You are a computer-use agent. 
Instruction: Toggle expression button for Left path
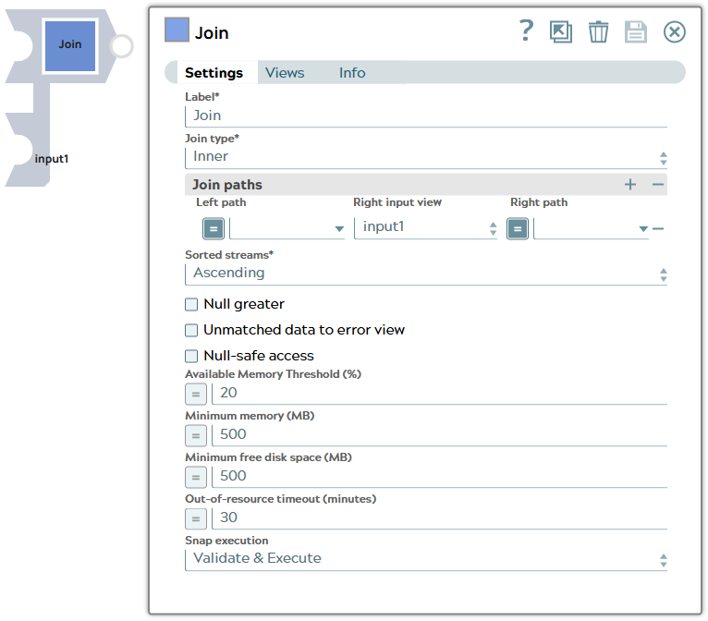(214, 228)
